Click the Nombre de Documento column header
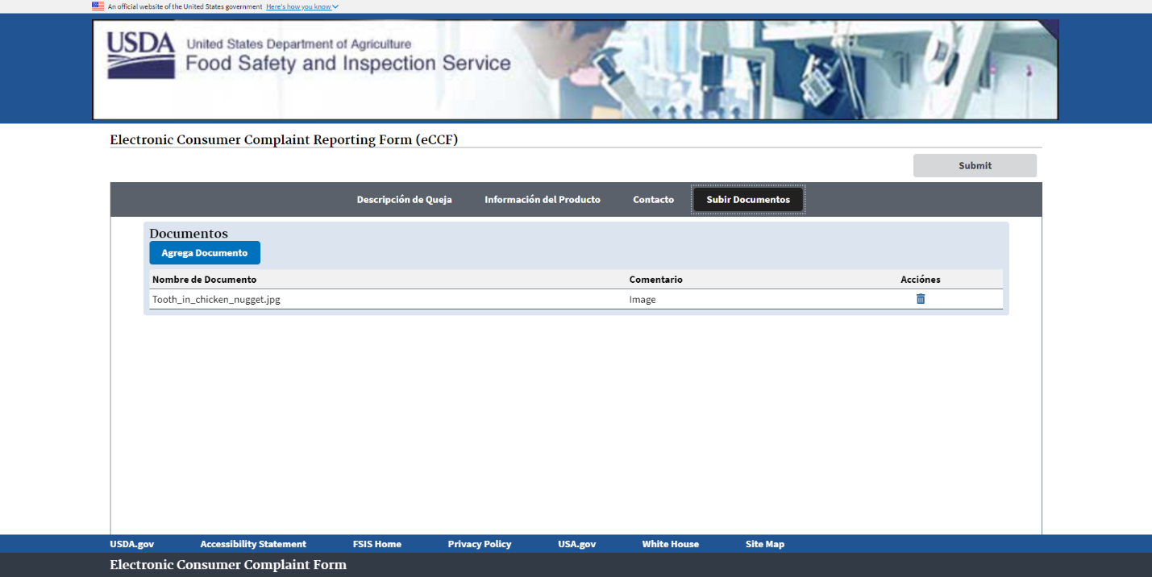The width and height of the screenshot is (1152, 577). click(205, 280)
